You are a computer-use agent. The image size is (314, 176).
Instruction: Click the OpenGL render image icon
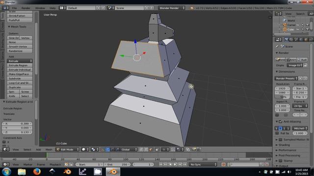point(194,150)
